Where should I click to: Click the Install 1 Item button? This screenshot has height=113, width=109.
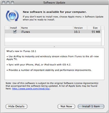coord(91,107)
